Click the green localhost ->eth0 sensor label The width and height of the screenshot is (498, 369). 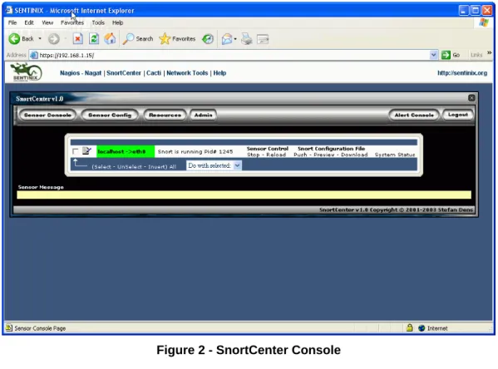coord(126,151)
